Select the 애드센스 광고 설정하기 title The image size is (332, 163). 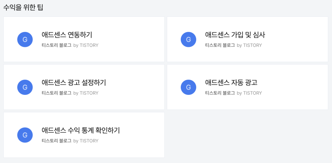pos(74,83)
